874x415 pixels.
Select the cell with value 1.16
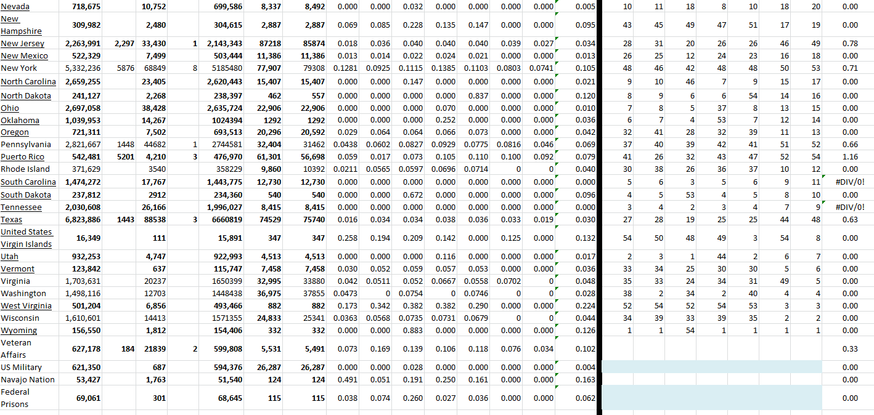pyautogui.click(x=850, y=157)
